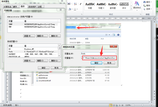This screenshot has width=158, height=107.
Task: Click the Sort icon in Word ribbon
Action: pyautogui.click(x=75, y=4)
